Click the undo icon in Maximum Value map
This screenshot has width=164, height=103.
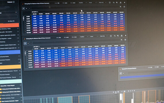113,2
